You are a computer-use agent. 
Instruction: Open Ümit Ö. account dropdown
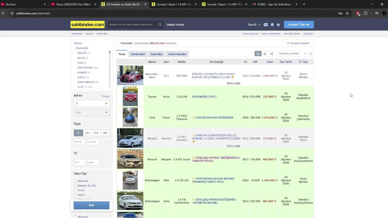pyautogui.click(x=254, y=25)
